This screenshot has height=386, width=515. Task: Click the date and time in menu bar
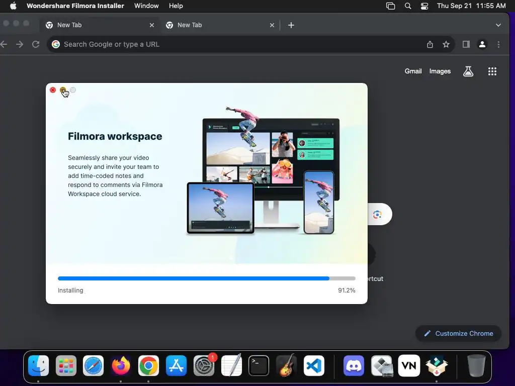coord(471,6)
